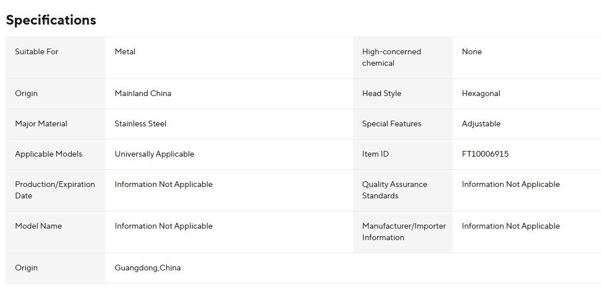The image size is (601, 295).
Task: Click the Guangdong,China origin value
Action: (147, 268)
